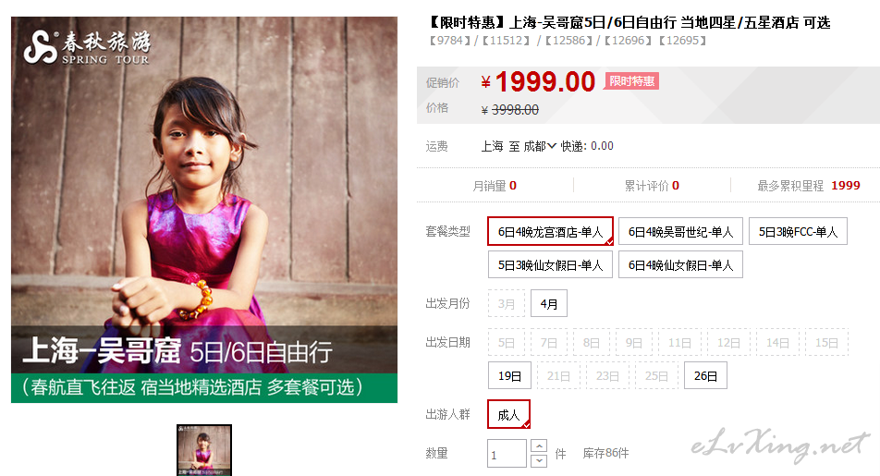Choose departure date 26日

click(x=705, y=375)
